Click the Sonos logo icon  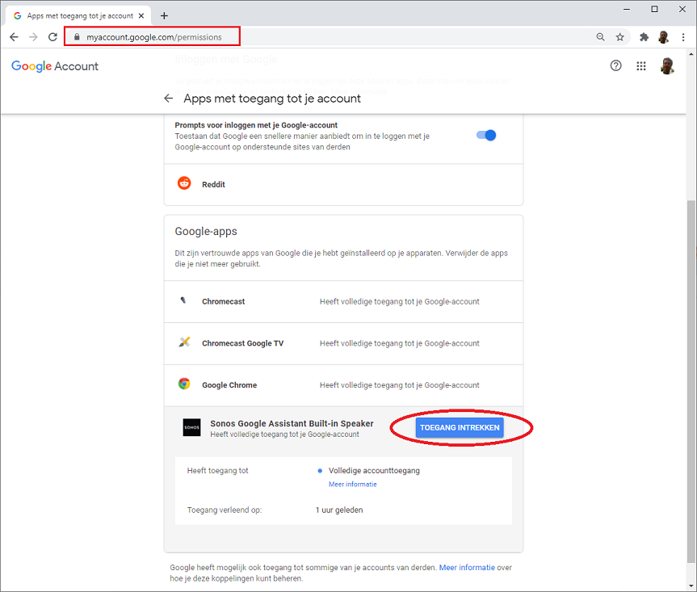point(191,427)
